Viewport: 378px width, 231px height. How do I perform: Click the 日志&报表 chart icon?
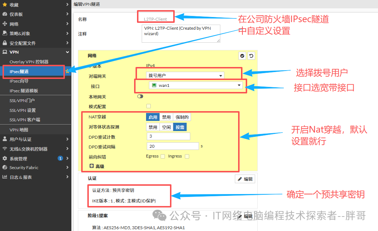5,177
